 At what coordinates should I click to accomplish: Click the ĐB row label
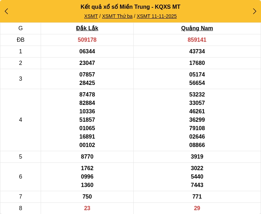(20, 40)
